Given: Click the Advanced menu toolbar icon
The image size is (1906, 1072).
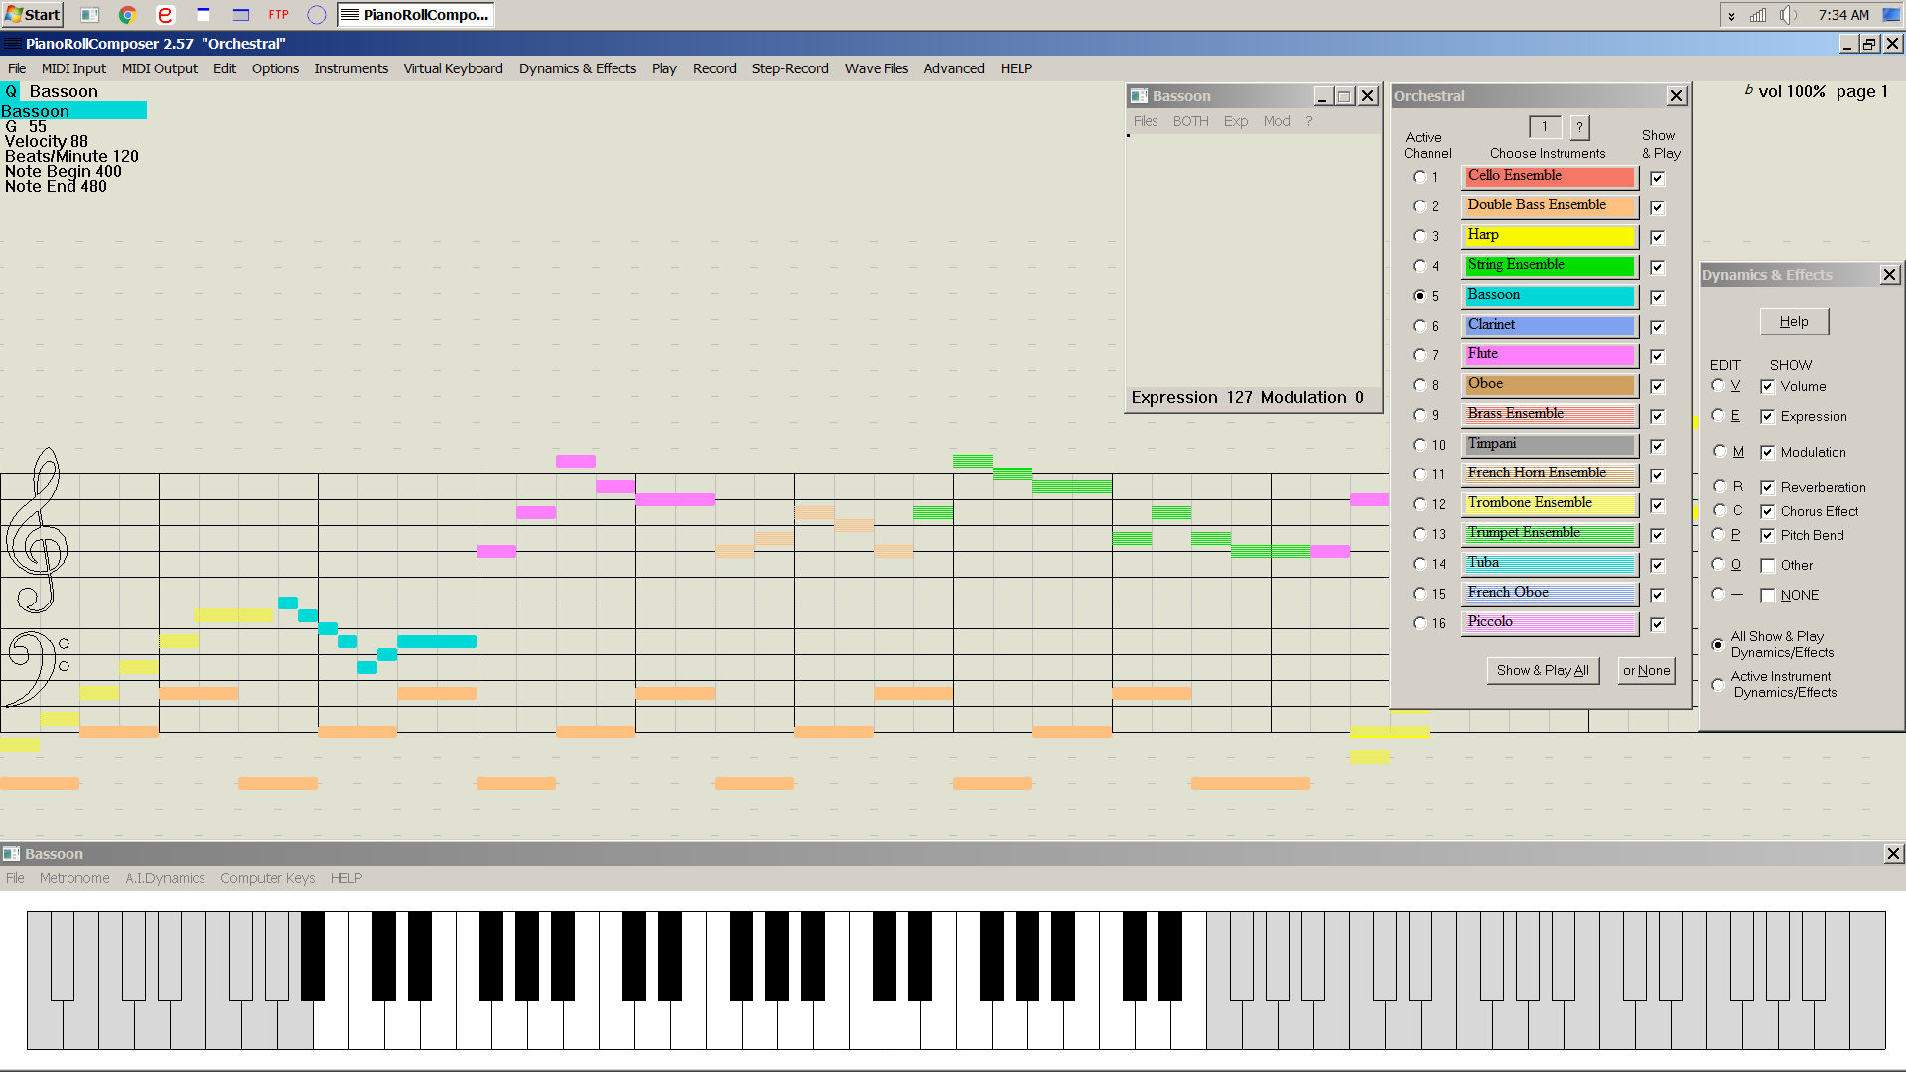Looking at the screenshot, I should pyautogui.click(x=953, y=68).
